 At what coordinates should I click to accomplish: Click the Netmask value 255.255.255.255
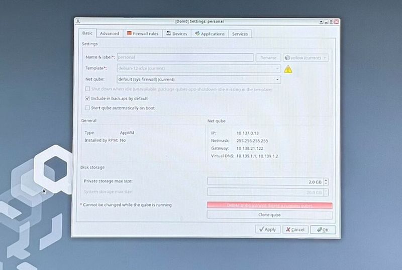click(x=252, y=141)
